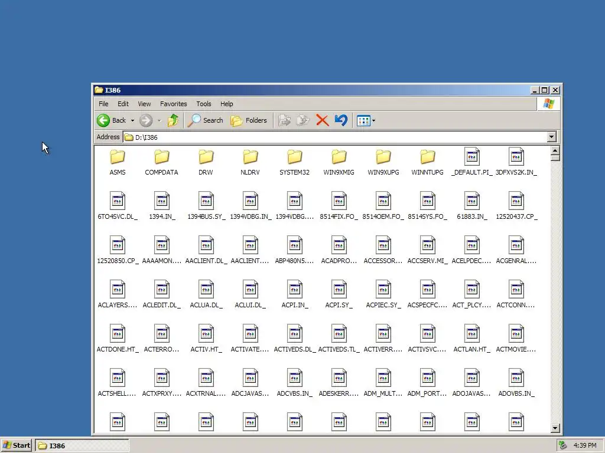Select the ACTIVEDS.TL_ file
The height and width of the screenshot is (453, 605).
pos(339,339)
